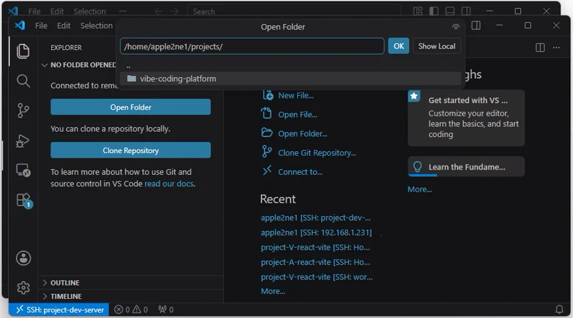The height and width of the screenshot is (318, 573).
Task: Click the star icon on Get started card
Action: click(414, 96)
